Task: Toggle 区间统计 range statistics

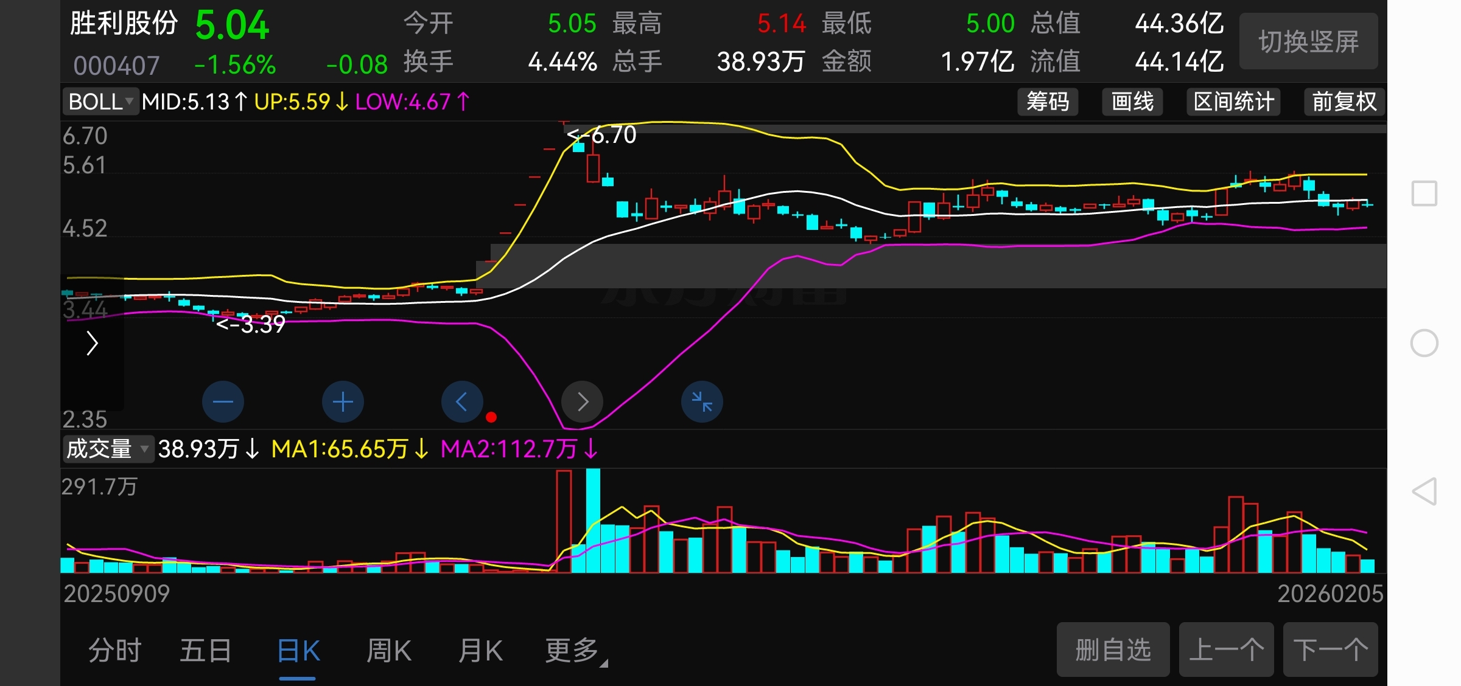Action: click(1233, 102)
